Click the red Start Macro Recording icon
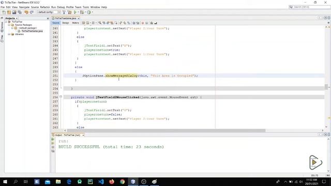Screen dimensions: 331x186 tap(143, 23)
